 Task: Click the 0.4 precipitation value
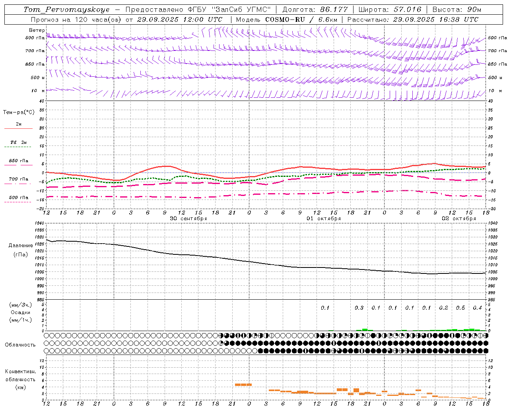[478, 308]
